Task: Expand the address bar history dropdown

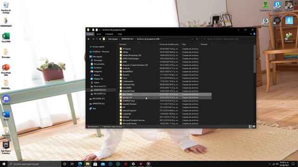Action: [x=192, y=39]
